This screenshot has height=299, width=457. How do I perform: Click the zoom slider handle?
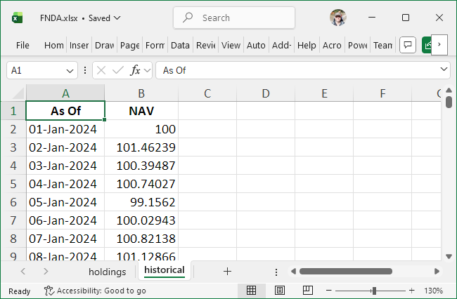point(374,291)
